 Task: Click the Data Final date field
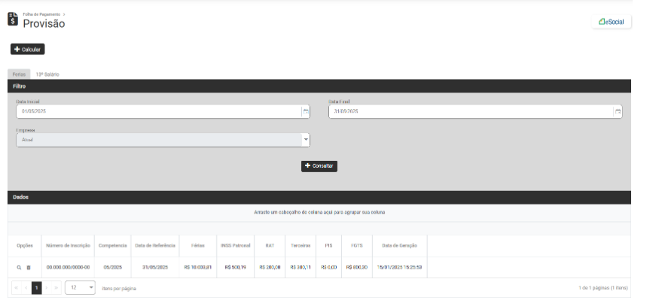pyautogui.click(x=471, y=111)
